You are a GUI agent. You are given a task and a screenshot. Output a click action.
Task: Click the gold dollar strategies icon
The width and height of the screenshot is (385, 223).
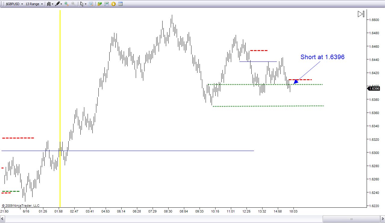coord(113,4)
